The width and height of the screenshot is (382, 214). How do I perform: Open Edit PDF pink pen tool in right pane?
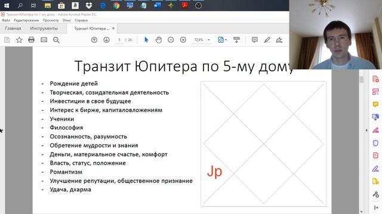click(375, 130)
